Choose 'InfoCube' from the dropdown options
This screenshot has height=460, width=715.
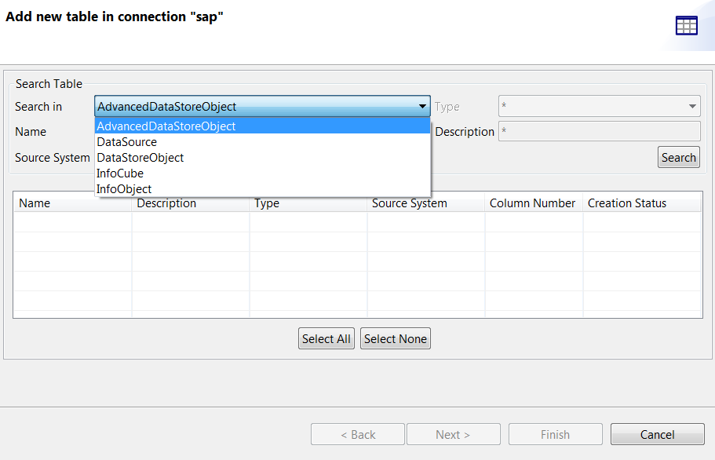[x=119, y=173]
